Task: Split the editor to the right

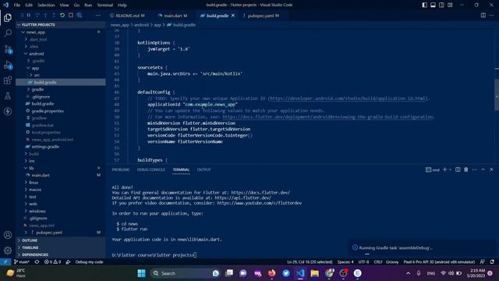Action: [483, 16]
